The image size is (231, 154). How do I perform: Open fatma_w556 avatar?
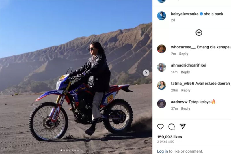tap(161, 85)
